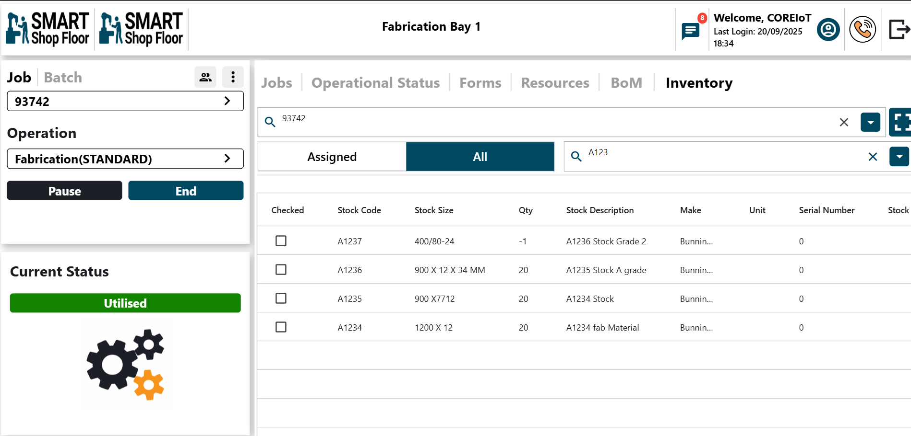Show only Assigned inventory items
This screenshot has height=436, width=911.
click(x=332, y=157)
